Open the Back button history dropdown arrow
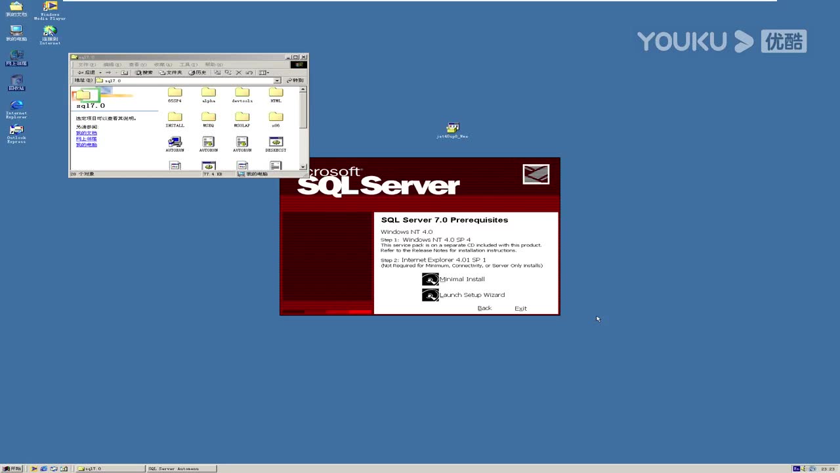The width and height of the screenshot is (840, 473). coord(100,72)
